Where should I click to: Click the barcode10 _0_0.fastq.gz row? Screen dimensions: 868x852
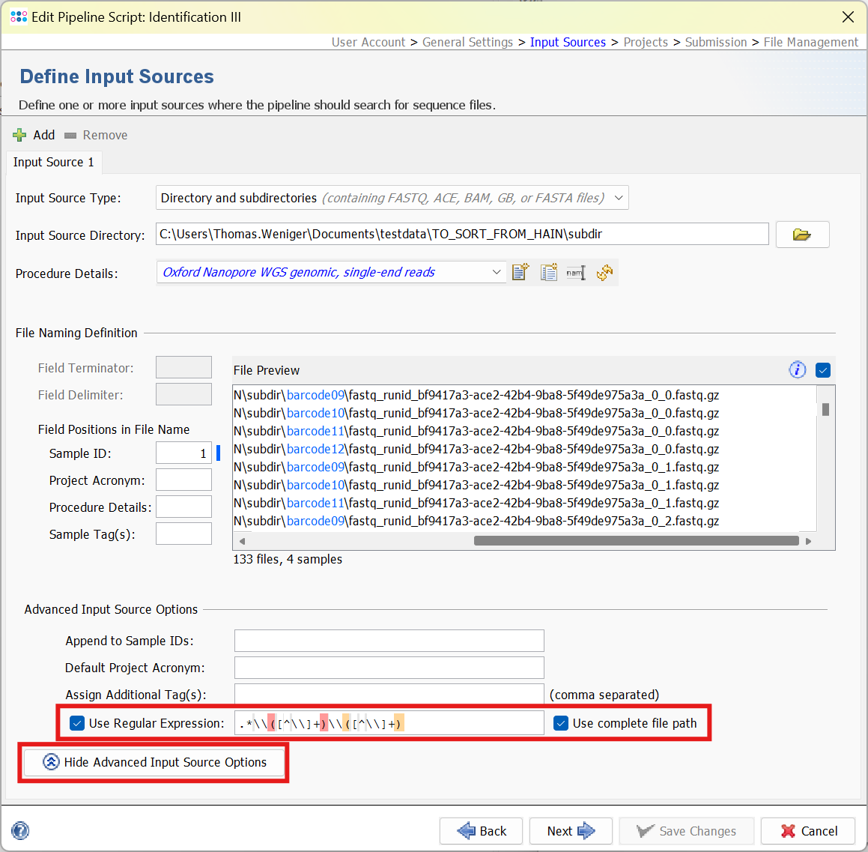476,413
